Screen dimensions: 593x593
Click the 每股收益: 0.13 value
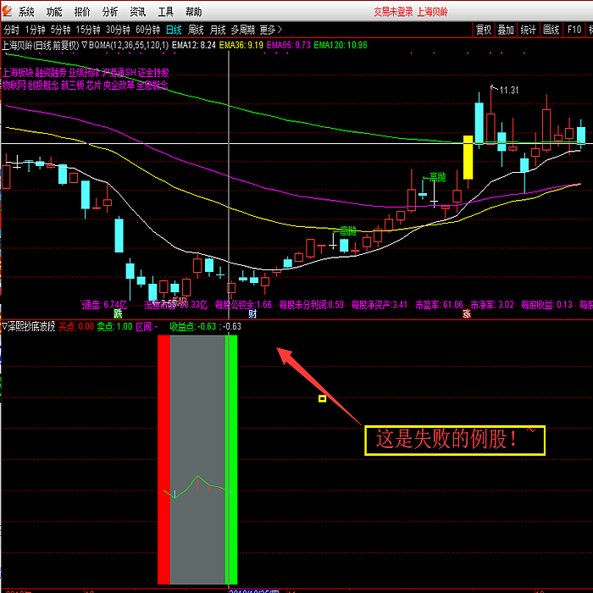click(546, 305)
